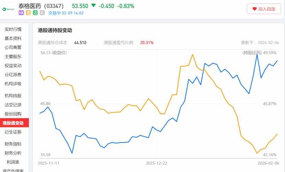Click the green down-triangle price indicator
The image size is (285, 172).
(x=93, y=6)
